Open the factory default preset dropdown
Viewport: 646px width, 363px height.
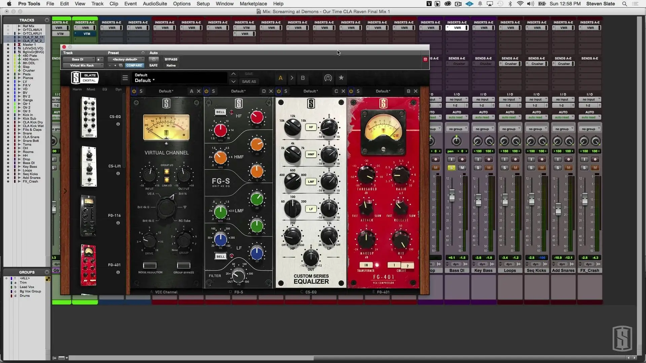(126, 59)
